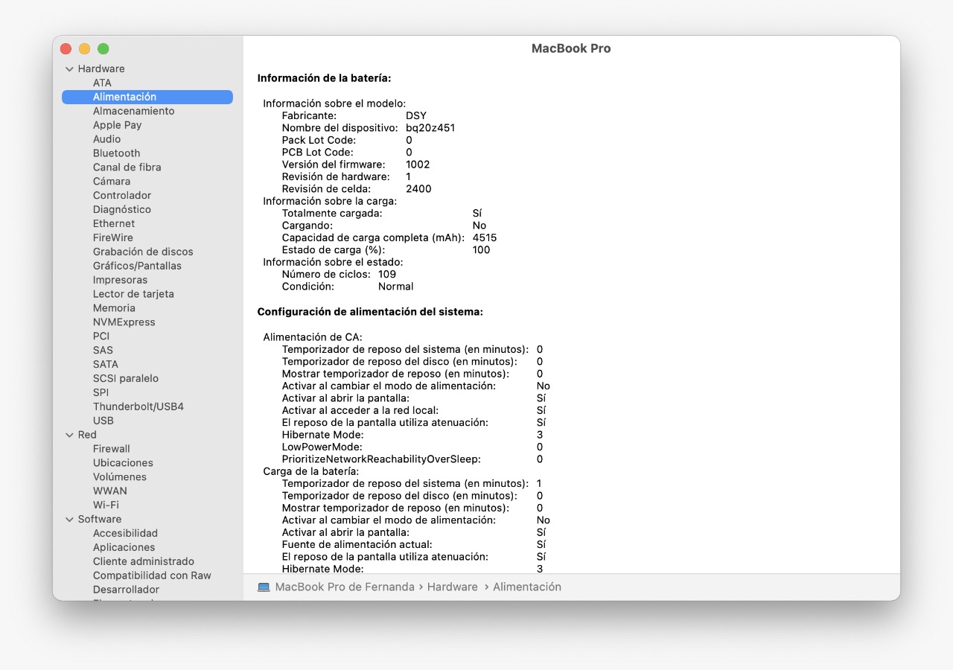Close the window with the red button

coord(66,49)
